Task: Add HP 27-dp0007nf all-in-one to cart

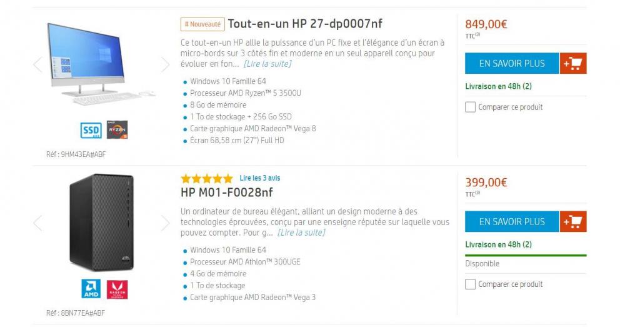Action: click(x=573, y=63)
